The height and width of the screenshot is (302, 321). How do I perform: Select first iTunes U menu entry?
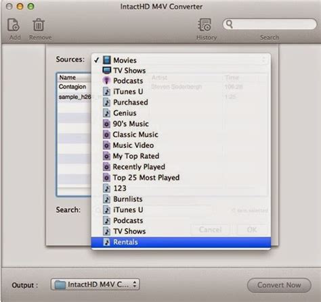coord(181,92)
